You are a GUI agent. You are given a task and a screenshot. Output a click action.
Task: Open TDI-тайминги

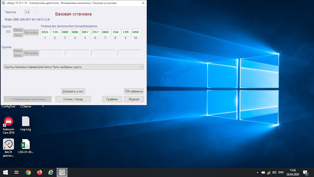(x=134, y=91)
